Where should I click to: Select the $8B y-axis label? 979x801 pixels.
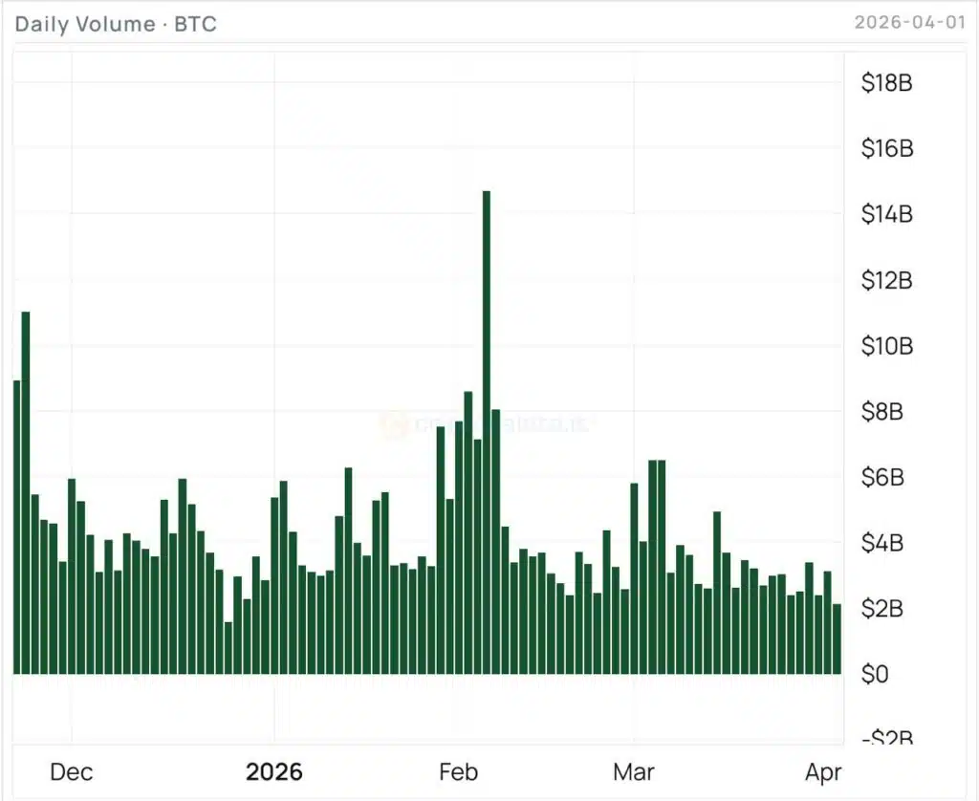881,412
